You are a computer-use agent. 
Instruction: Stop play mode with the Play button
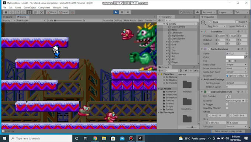[116, 12]
